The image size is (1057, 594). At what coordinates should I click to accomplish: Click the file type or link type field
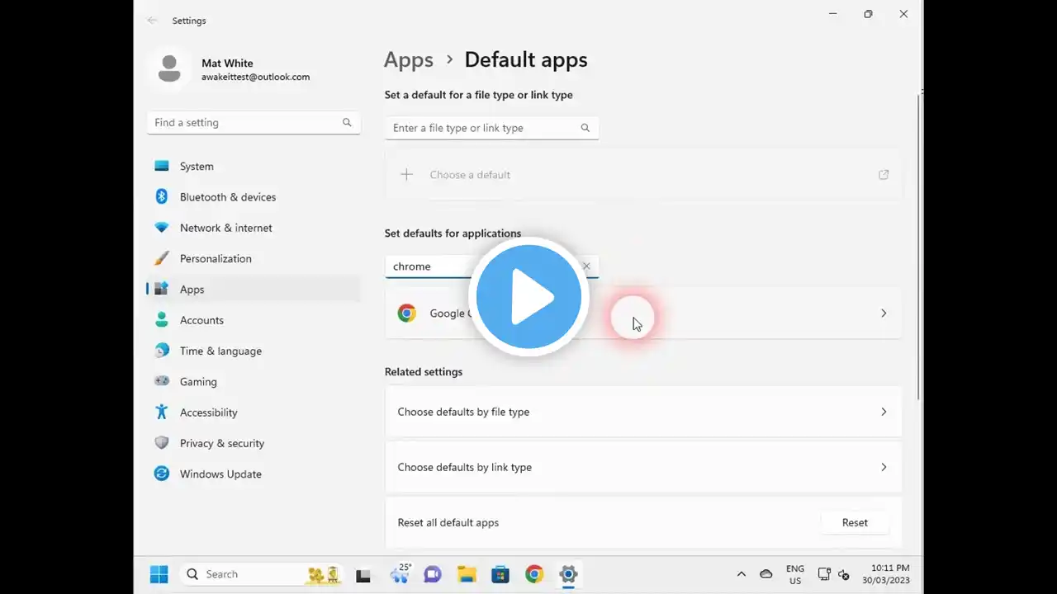click(x=483, y=128)
